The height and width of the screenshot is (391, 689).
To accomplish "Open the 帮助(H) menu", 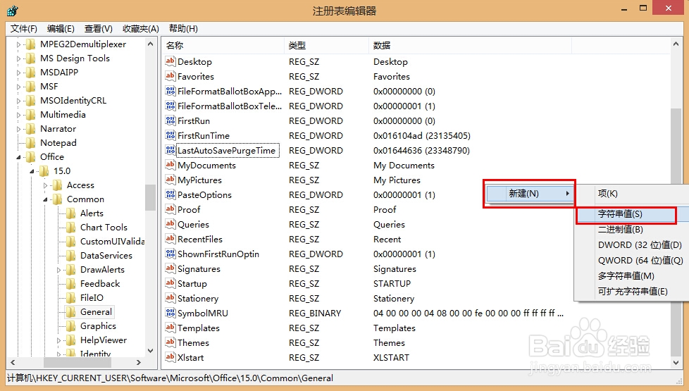I will pyautogui.click(x=183, y=29).
